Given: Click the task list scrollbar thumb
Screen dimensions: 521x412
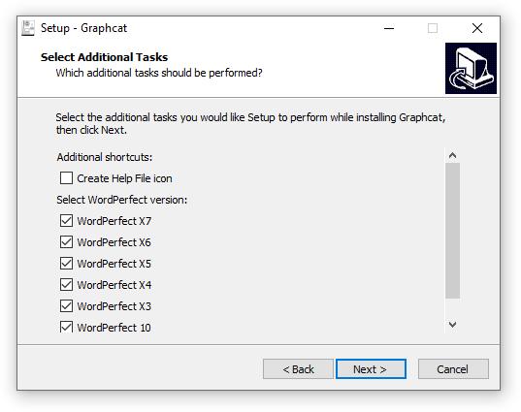Looking at the screenshot, I should click(452, 231).
